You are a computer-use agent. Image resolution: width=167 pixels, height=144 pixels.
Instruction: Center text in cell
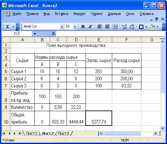click(x=107, y=26)
